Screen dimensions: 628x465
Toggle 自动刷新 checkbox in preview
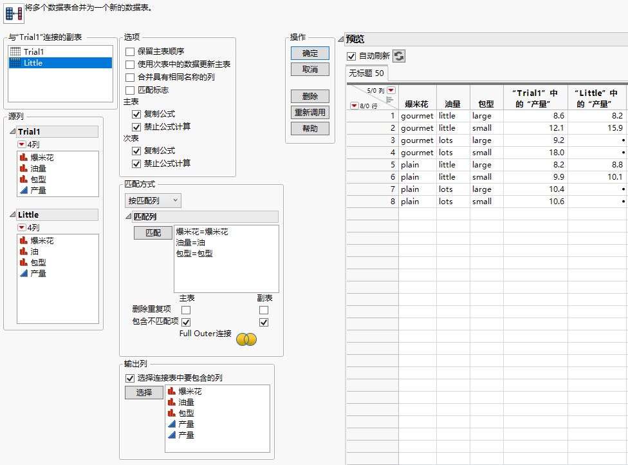click(x=351, y=56)
